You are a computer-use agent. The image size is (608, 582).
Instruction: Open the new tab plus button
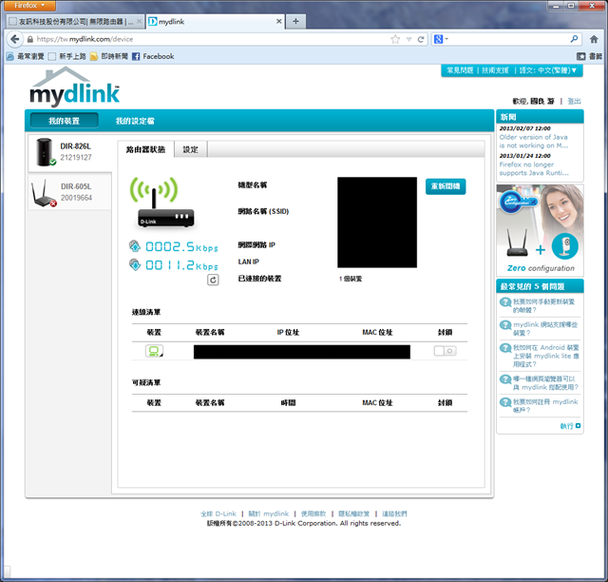(x=295, y=21)
